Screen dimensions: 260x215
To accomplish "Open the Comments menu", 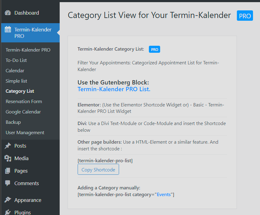I will tap(30, 183).
